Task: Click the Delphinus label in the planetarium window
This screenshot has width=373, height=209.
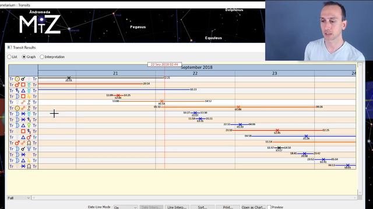Action: pos(234,10)
